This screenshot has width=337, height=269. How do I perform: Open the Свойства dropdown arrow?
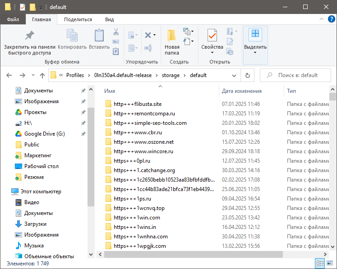212,53
